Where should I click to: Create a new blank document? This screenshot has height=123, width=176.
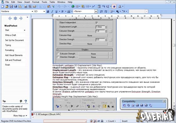point(3,7)
